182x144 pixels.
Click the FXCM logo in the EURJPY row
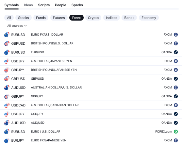[x=176, y=140]
